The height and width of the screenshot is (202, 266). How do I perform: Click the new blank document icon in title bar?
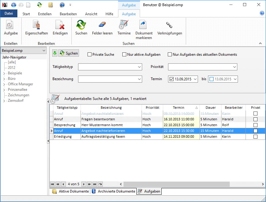pos(28,5)
